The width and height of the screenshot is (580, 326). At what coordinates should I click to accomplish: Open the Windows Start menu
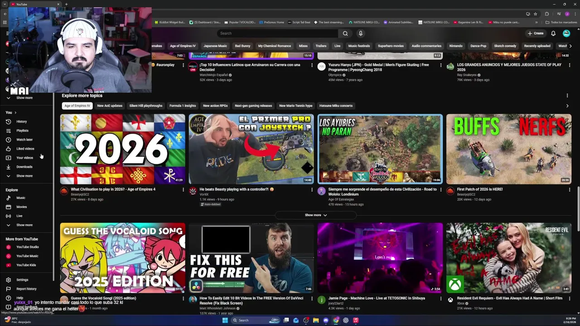[x=225, y=320]
